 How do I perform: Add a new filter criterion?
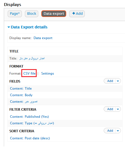point(110,109)
